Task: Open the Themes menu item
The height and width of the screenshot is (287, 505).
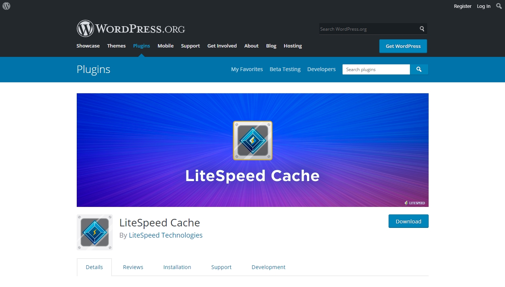Action: point(116,46)
